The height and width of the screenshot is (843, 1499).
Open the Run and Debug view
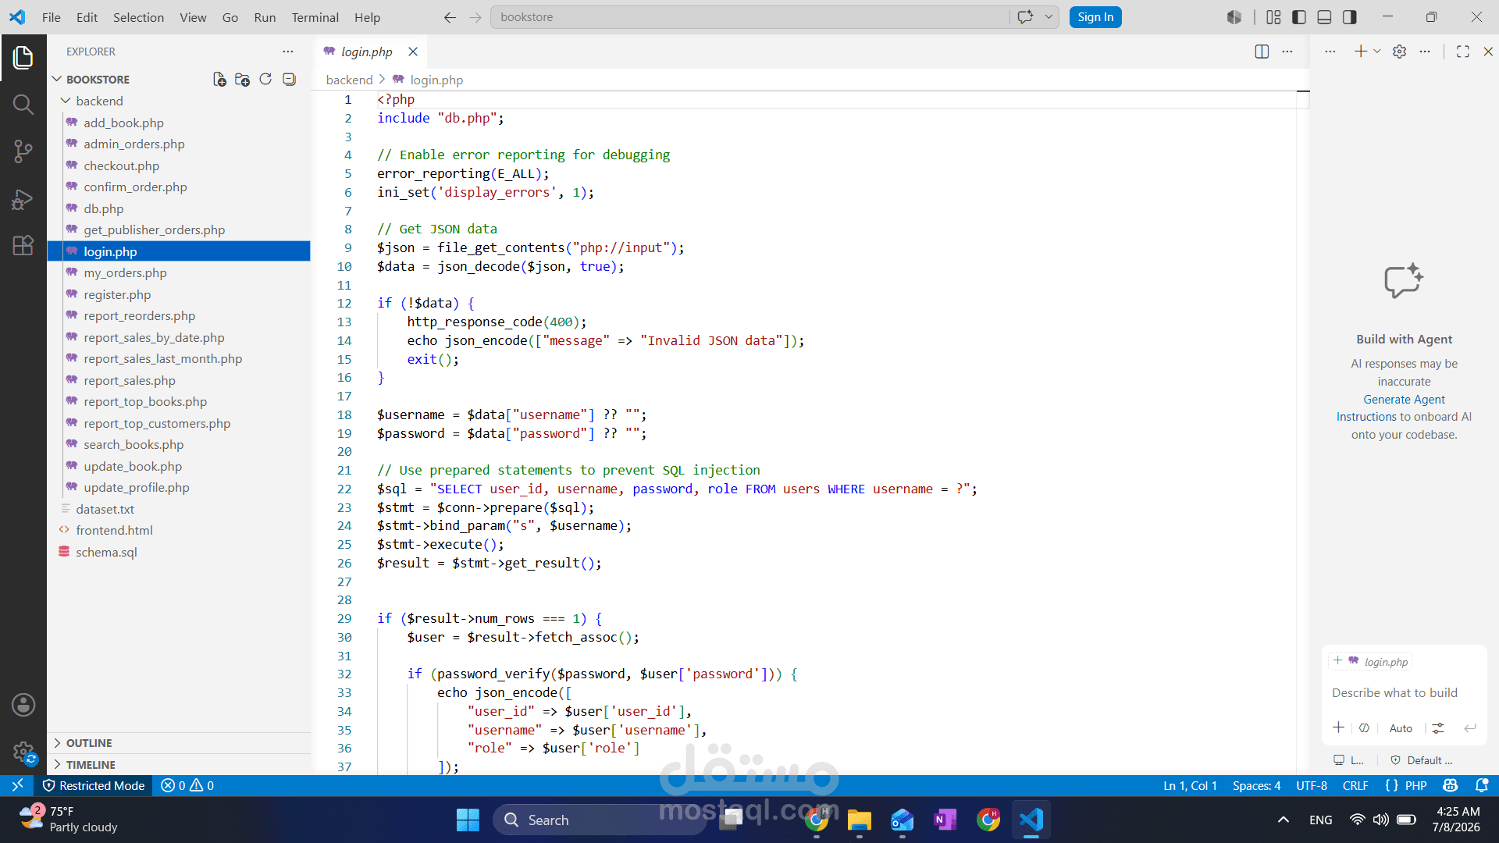click(x=23, y=199)
